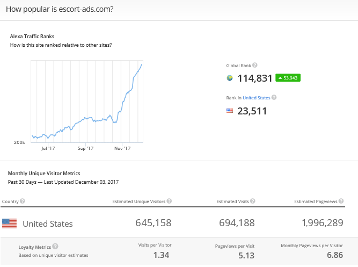358x267 pixels.
Task: Click the Alexa Traffic Ranks heading
Action: click(32, 37)
